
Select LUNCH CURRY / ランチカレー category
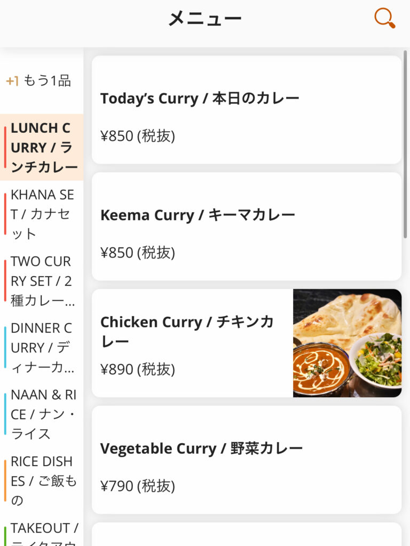(43, 148)
